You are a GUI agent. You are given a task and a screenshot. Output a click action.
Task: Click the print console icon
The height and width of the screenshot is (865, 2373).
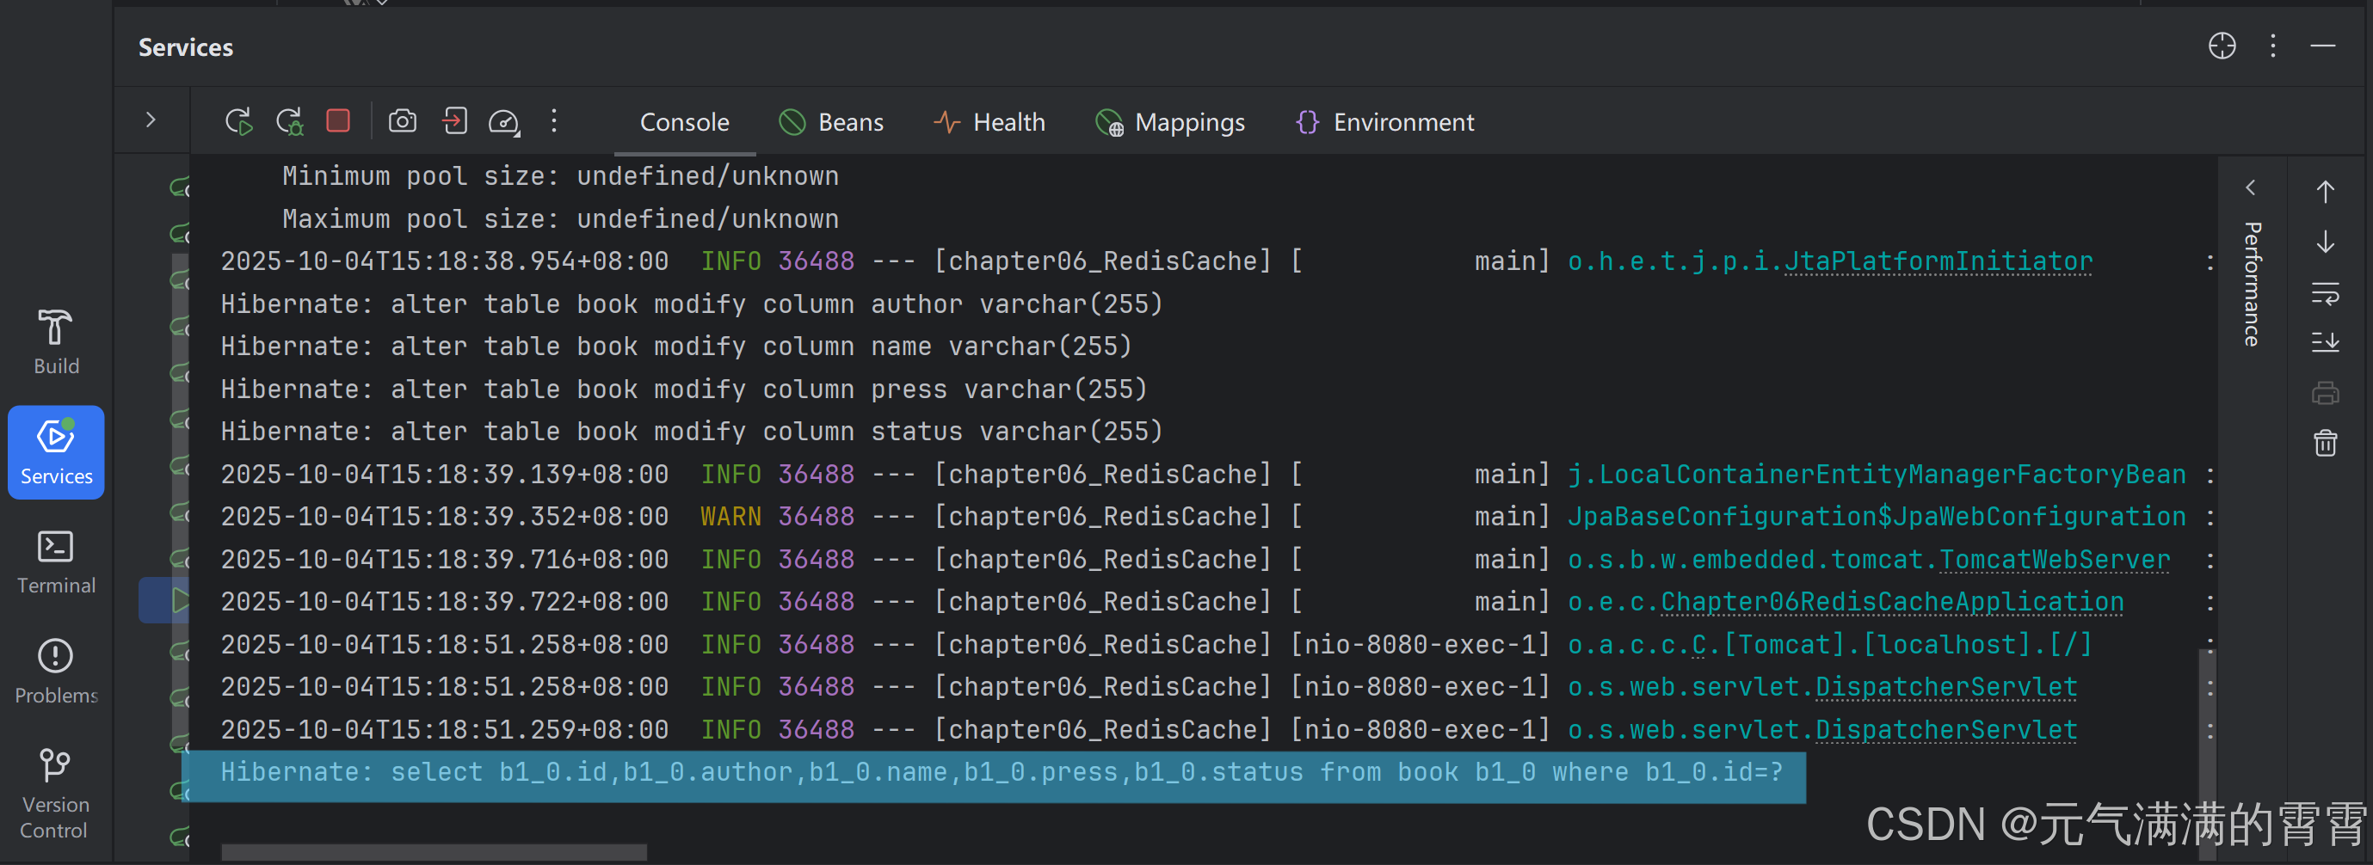(x=2325, y=394)
